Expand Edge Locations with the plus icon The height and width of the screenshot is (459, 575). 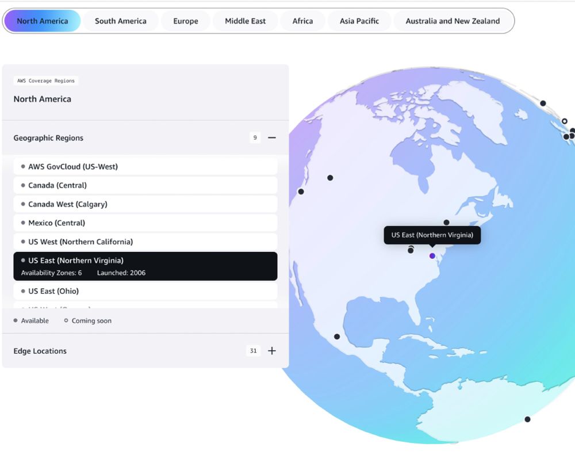point(272,351)
